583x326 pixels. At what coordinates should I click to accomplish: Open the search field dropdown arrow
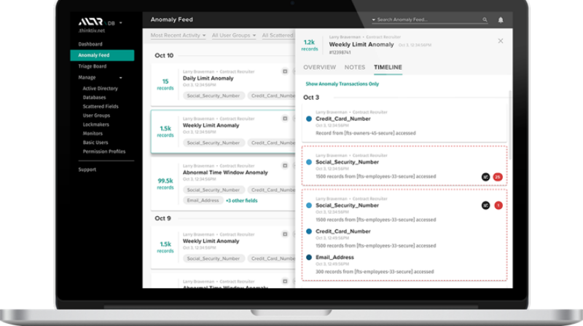click(373, 20)
